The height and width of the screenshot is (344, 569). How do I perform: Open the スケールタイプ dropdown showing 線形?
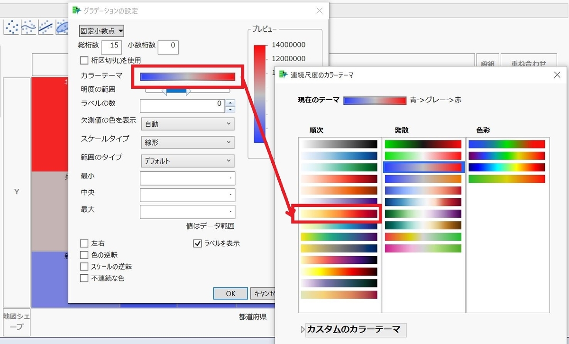click(x=187, y=142)
